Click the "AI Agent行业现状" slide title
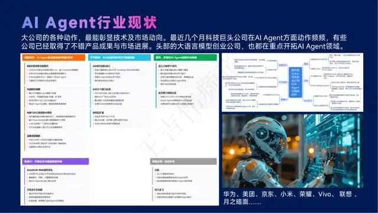This screenshot has height=213, width=378. tap(89, 23)
